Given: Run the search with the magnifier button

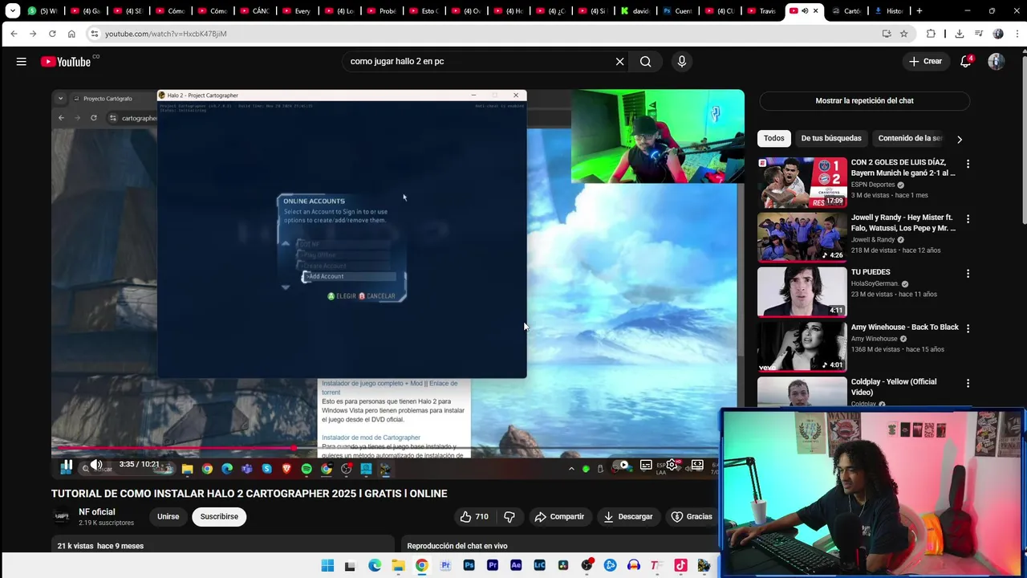Looking at the screenshot, I should coord(645,62).
